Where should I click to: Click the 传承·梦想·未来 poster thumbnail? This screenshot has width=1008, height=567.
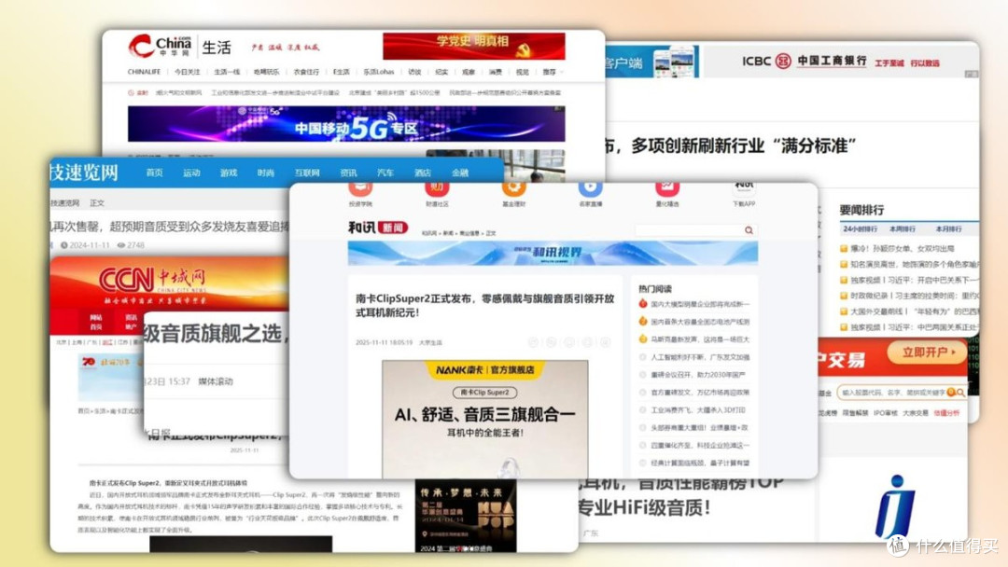[x=466, y=515]
